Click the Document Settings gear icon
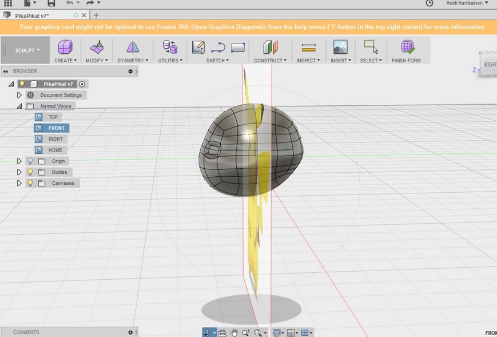Image resolution: width=497 pixels, height=337 pixels. [30, 95]
